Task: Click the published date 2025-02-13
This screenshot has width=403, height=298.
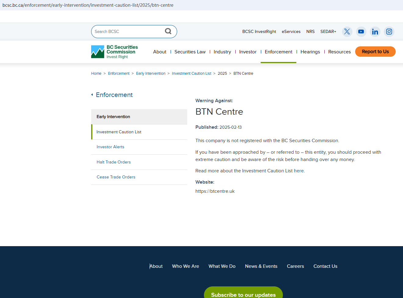Action: click(230, 127)
